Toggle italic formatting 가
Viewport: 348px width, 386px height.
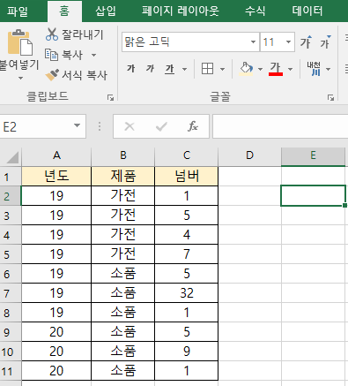151,69
